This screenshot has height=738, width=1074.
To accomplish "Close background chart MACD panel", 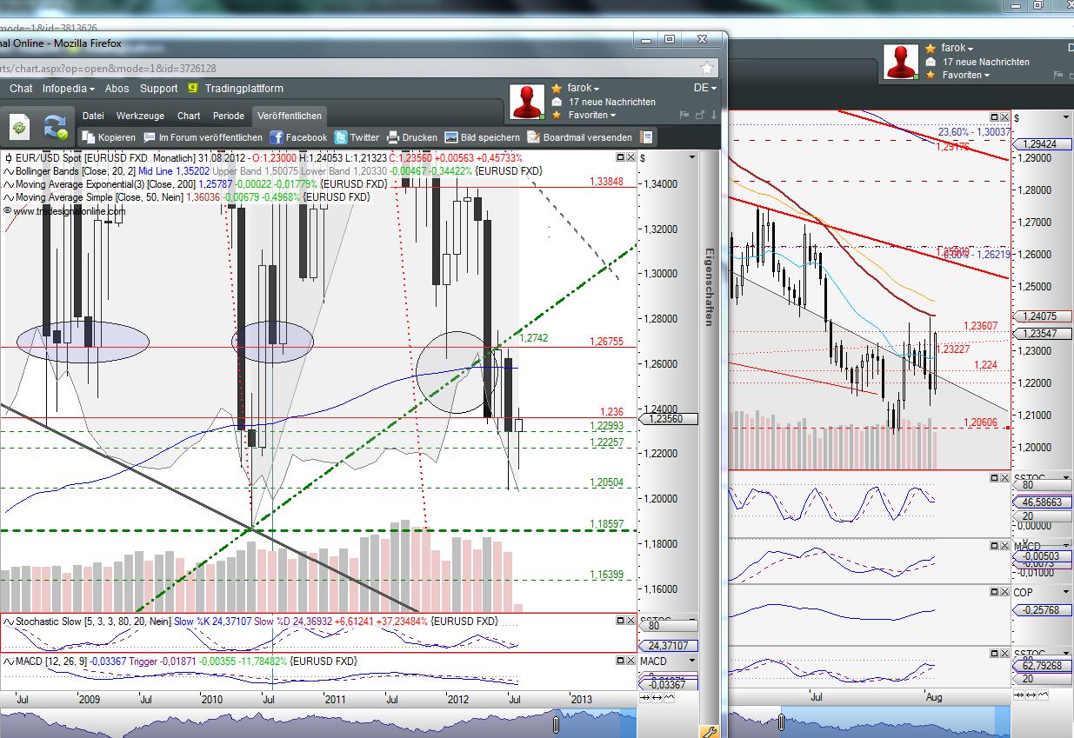I will point(1004,546).
